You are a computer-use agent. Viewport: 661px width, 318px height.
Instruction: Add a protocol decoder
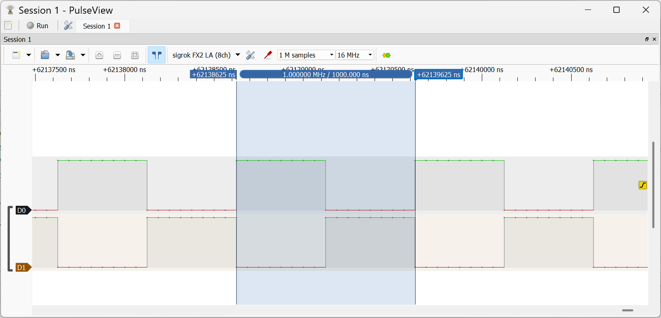point(386,55)
